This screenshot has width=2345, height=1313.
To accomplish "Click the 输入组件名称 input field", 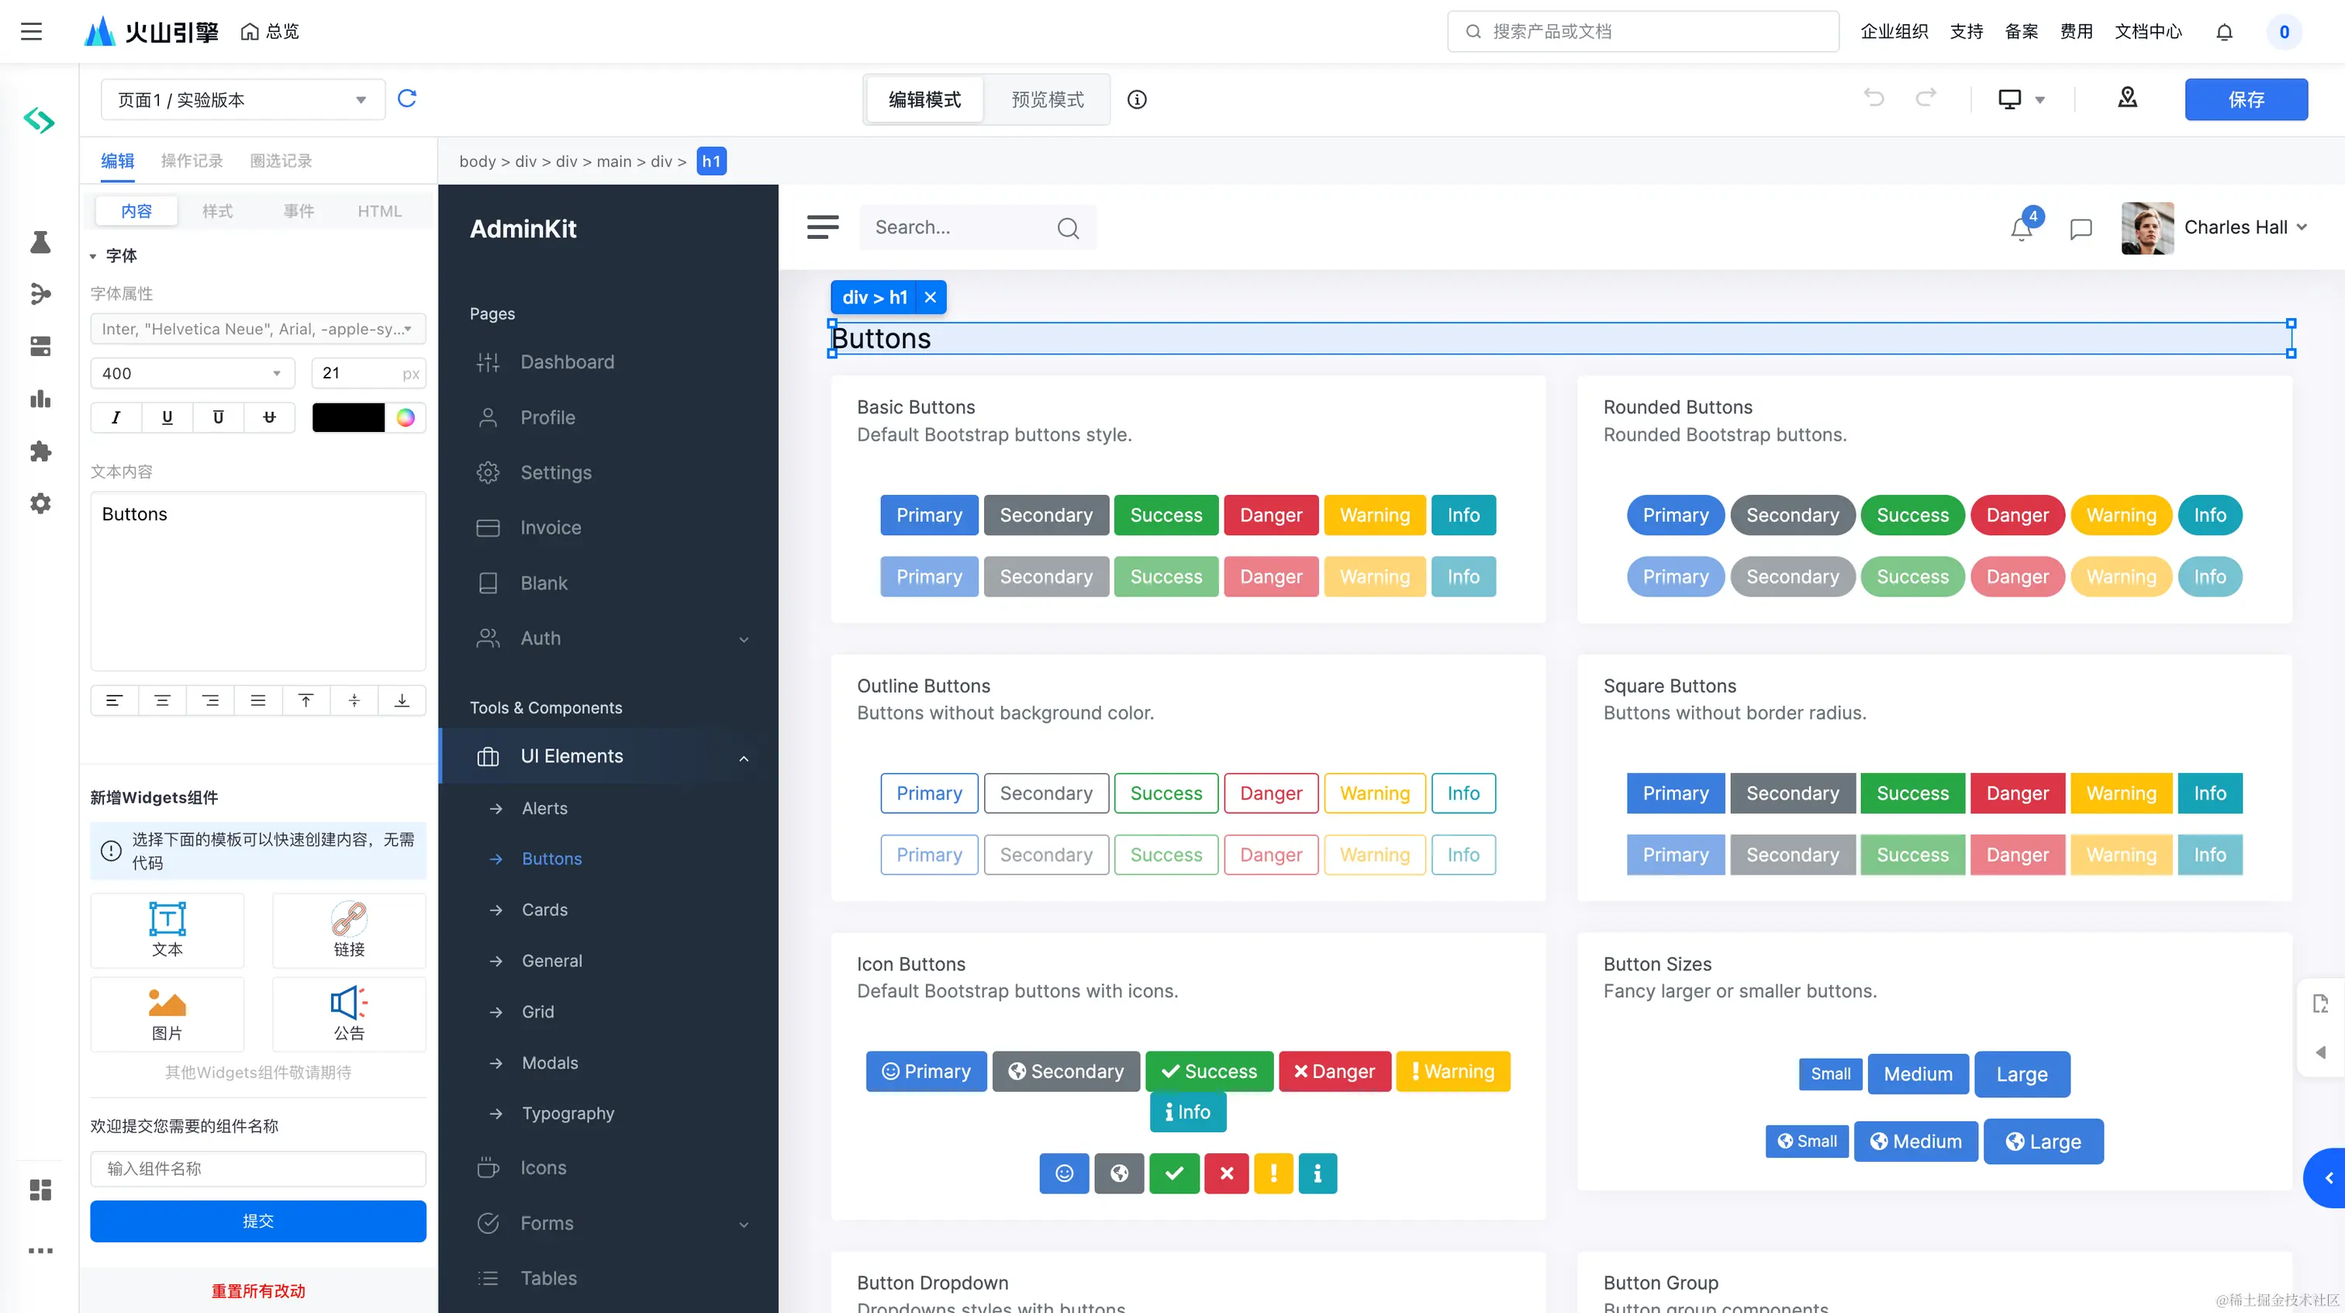I will tap(258, 1169).
